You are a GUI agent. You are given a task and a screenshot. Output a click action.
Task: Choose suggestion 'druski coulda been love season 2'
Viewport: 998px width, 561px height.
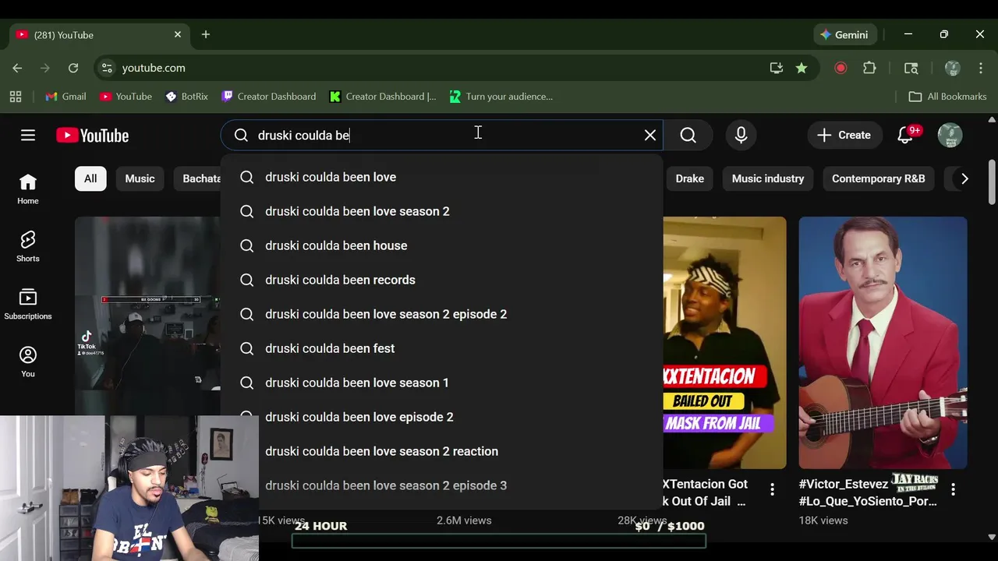pyautogui.click(x=442, y=211)
